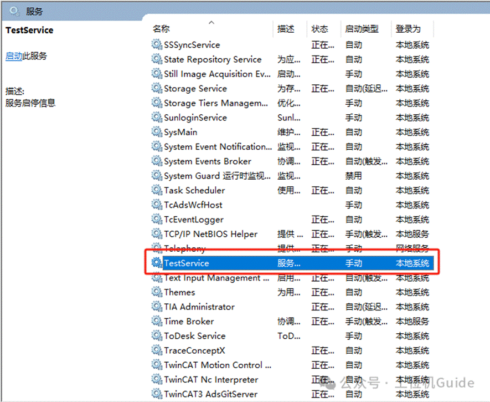Click 自动(延迟... startup type of Storage Service

click(366, 89)
